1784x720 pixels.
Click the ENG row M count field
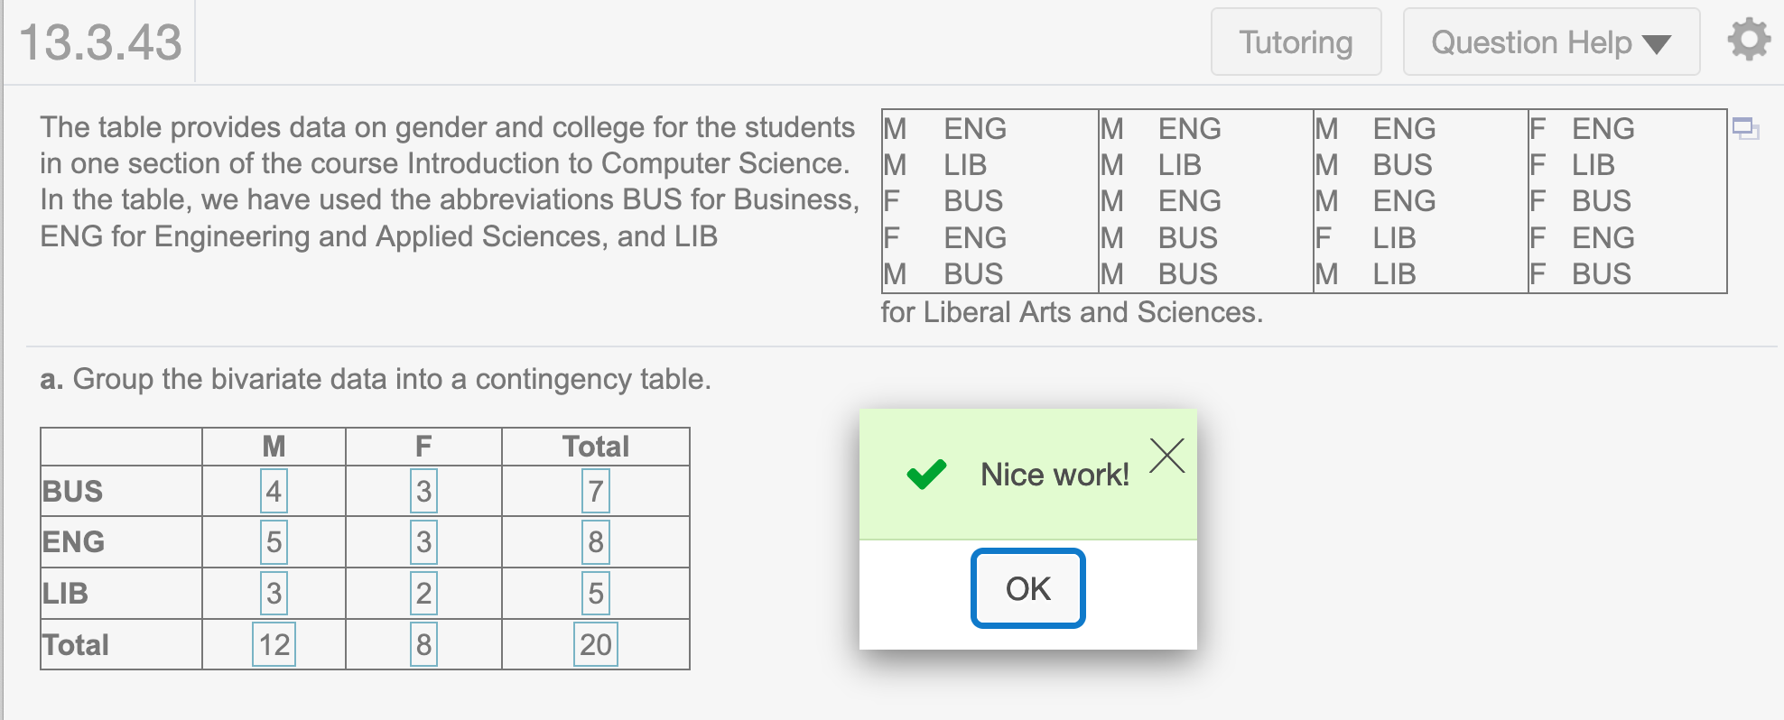click(x=274, y=542)
